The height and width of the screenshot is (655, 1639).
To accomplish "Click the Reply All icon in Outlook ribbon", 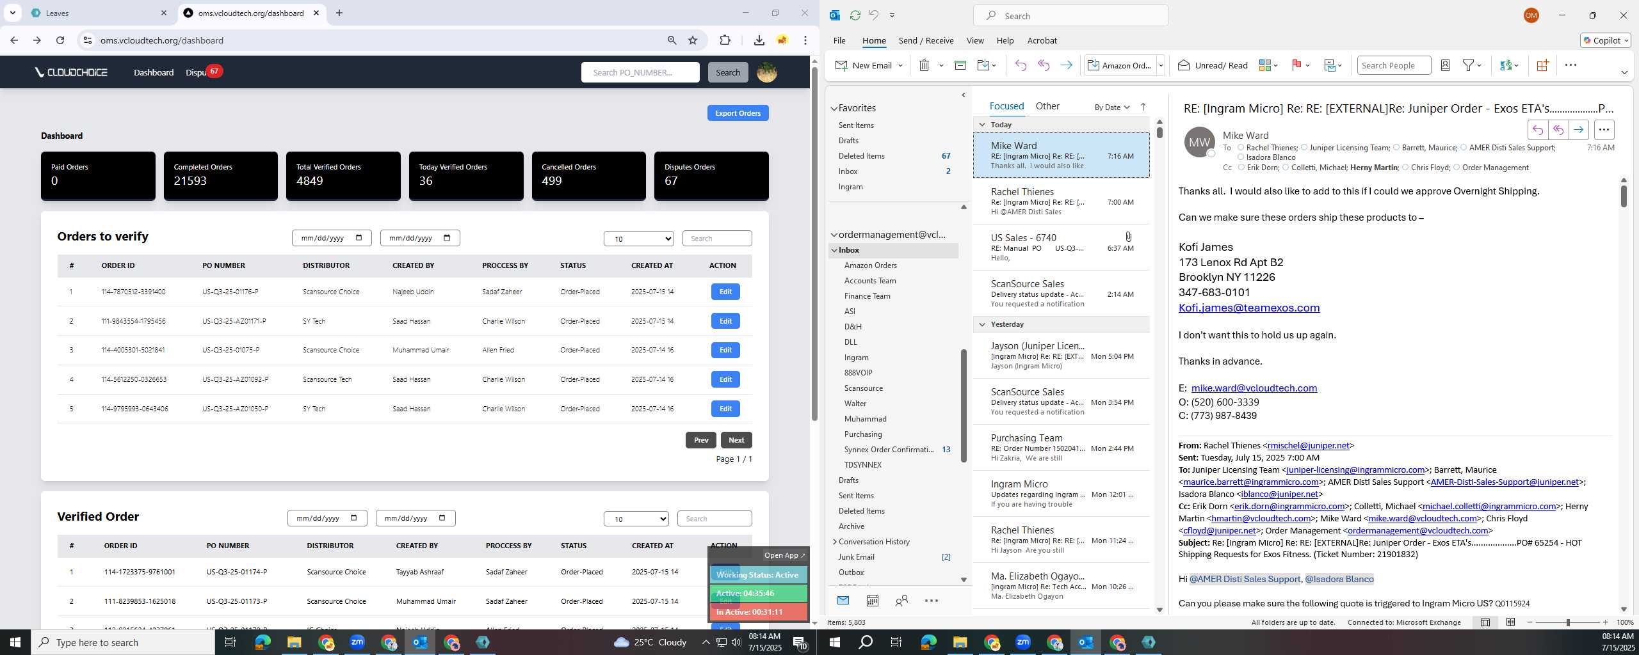I will click(1044, 65).
